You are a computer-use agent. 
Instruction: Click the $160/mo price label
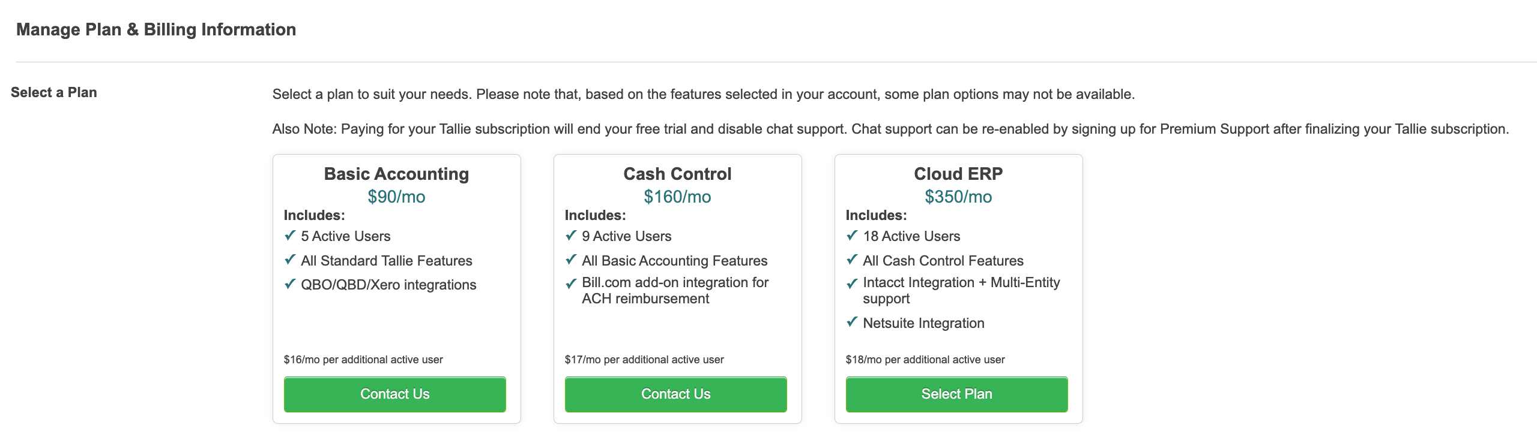(677, 197)
